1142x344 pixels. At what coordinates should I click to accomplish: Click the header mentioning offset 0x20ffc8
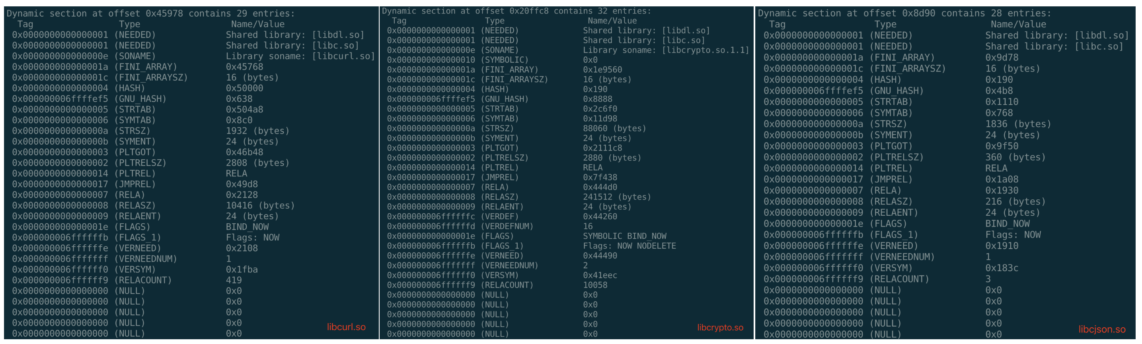tap(516, 11)
